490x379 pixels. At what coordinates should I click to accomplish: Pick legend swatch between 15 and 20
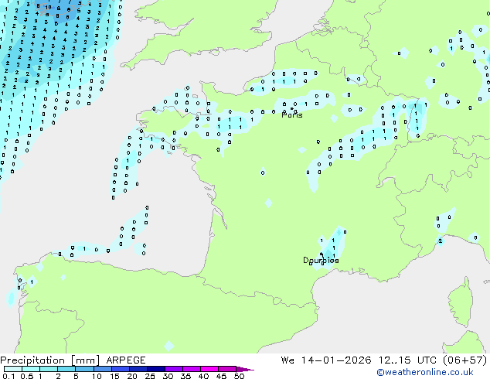120,369
